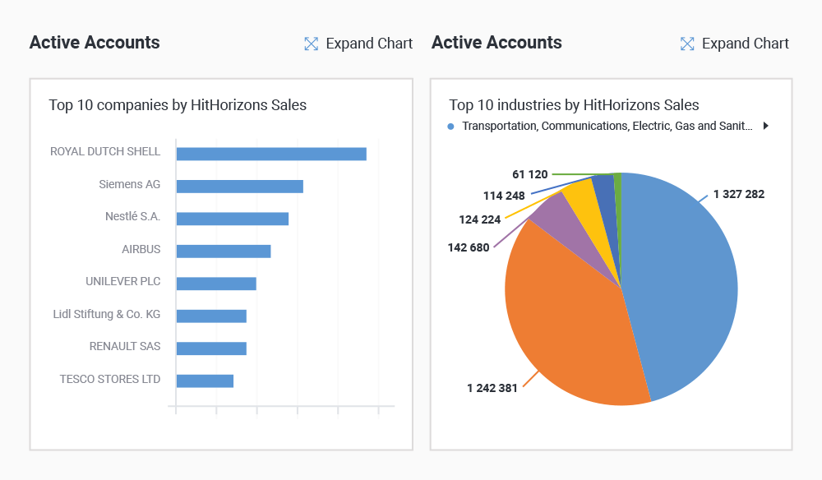The image size is (822, 480).
Task: Click the 1 327 282 pie label
Action: click(739, 195)
